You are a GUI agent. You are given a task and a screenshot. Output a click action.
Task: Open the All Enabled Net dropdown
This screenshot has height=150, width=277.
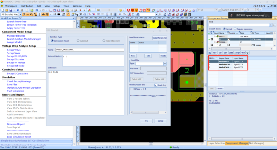click(x=20, y=14)
